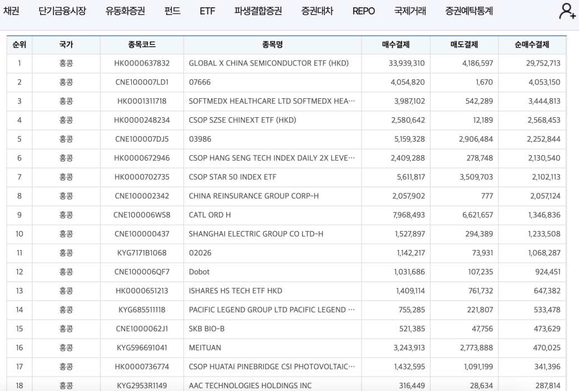The image size is (579, 391).
Task: Open the 국제거래 menu
Action: click(410, 11)
